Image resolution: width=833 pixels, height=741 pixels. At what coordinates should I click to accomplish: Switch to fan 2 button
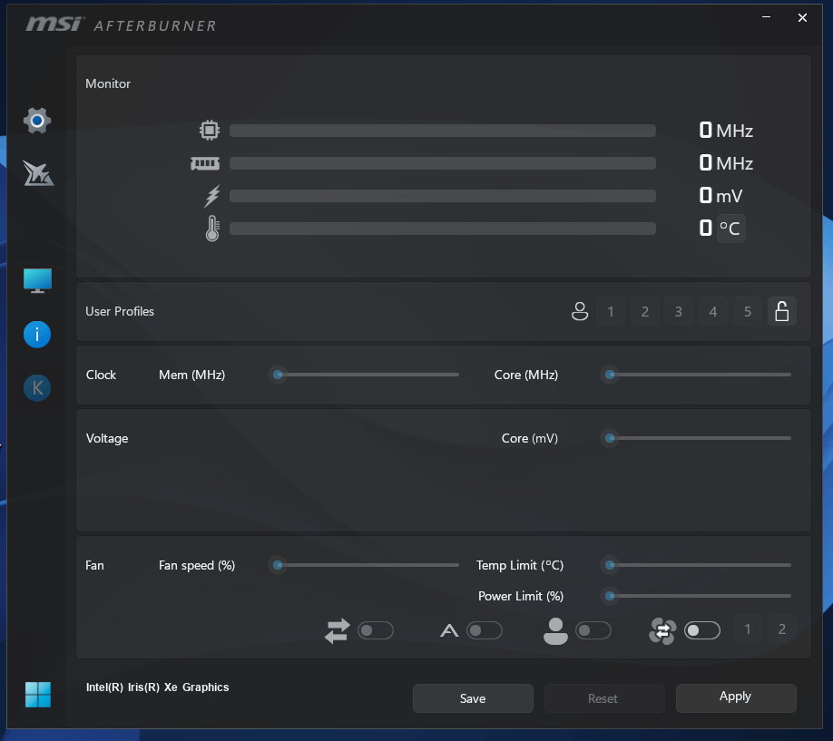pyautogui.click(x=782, y=629)
